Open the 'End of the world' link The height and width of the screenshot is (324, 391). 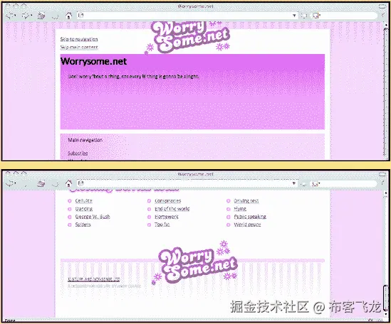tap(172, 208)
